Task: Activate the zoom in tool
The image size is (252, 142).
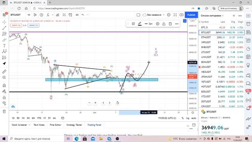Action: [4, 77]
